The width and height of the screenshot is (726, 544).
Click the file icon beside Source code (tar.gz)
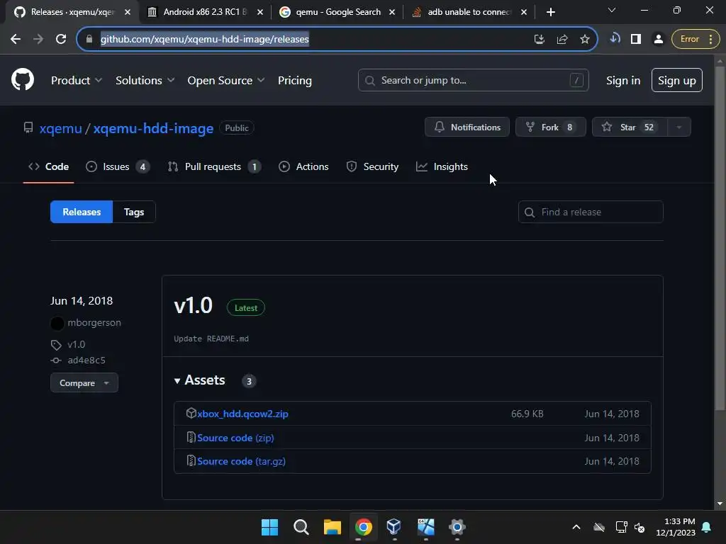point(191,460)
